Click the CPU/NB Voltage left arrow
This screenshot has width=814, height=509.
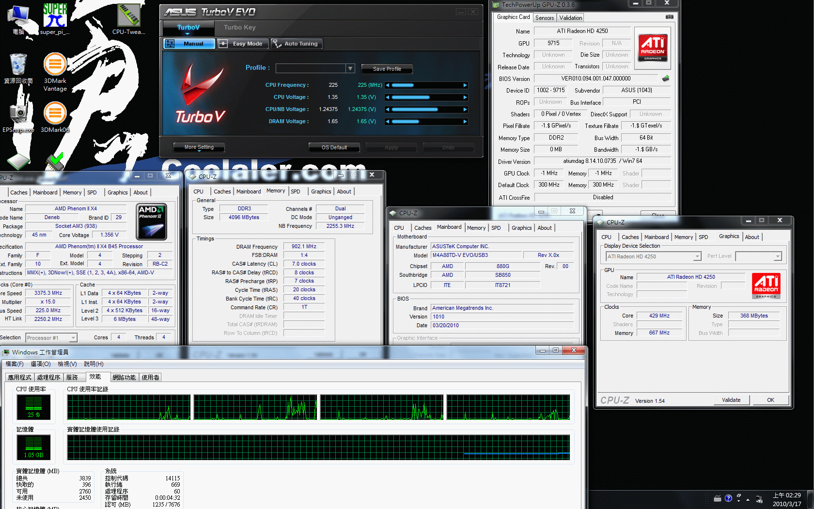(388, 110)
